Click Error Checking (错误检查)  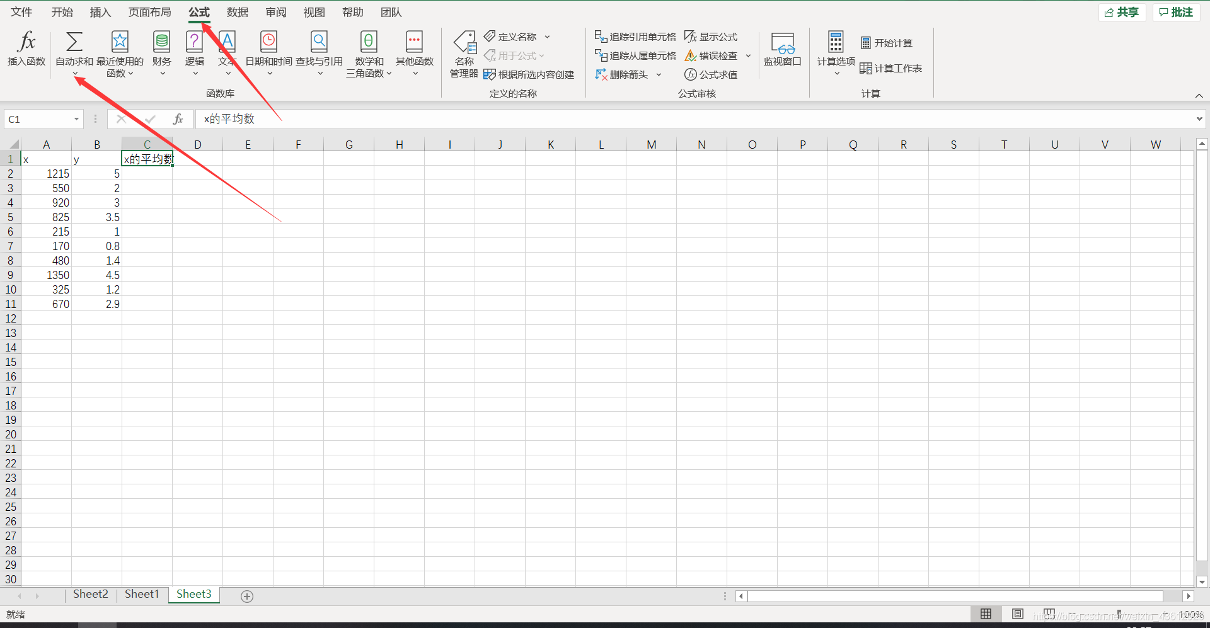(711, 55)
